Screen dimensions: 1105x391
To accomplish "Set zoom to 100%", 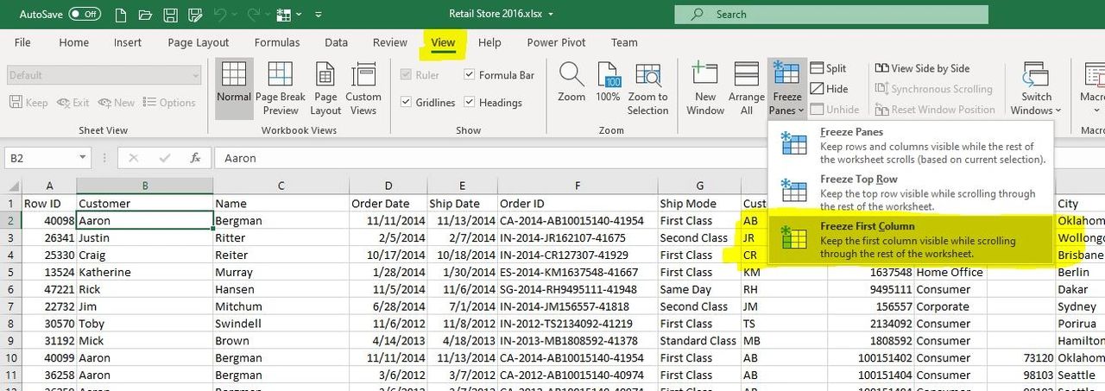I will coord(608,79).
